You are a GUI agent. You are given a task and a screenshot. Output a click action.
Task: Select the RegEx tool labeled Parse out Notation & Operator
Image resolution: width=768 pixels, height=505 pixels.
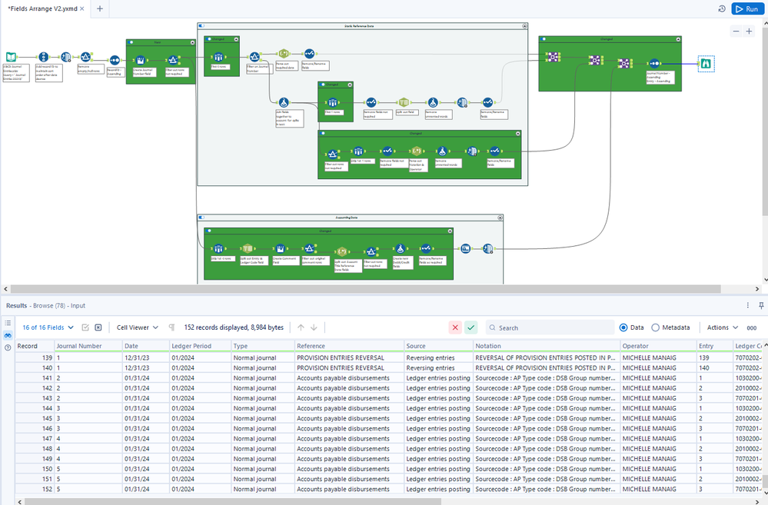click(417, 151)
